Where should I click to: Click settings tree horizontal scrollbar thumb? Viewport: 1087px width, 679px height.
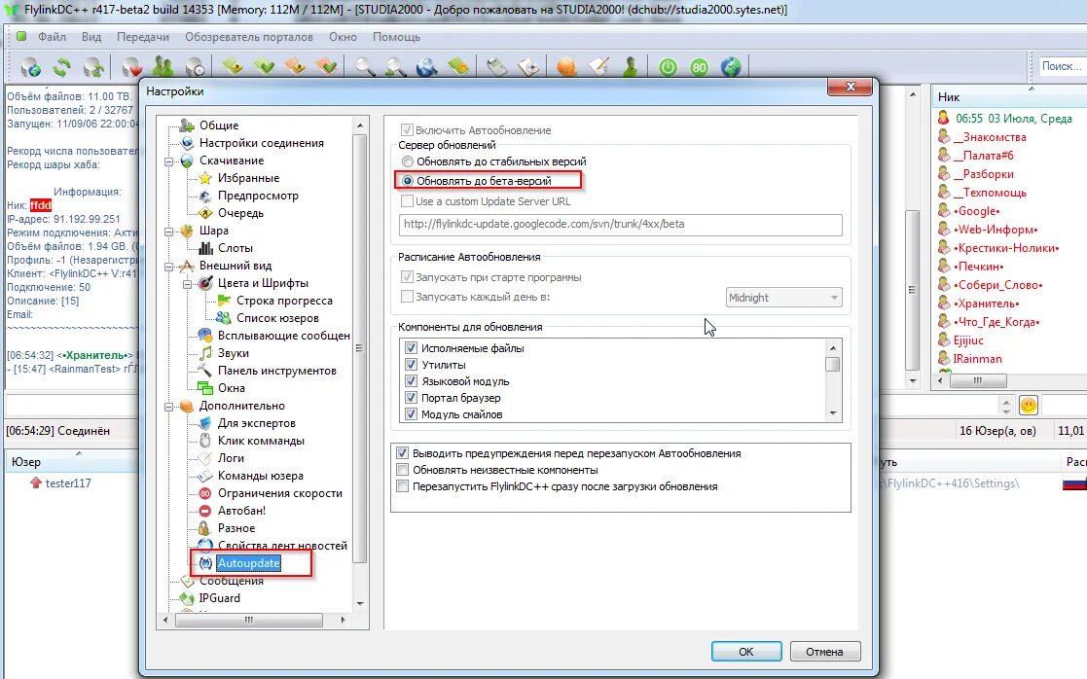click(x=248, y=620)
